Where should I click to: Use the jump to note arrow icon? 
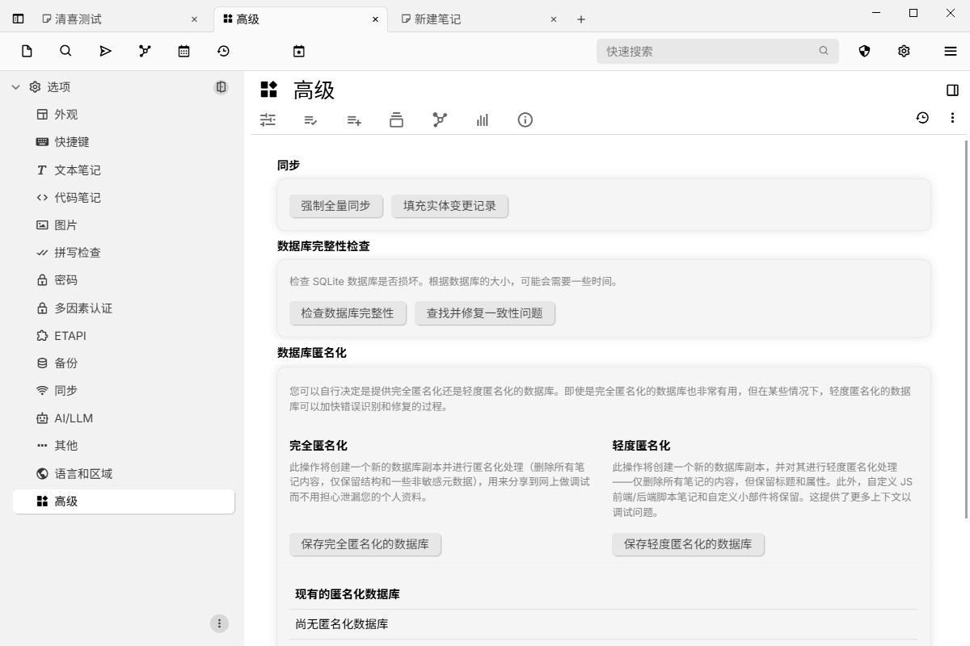(104, 51)
